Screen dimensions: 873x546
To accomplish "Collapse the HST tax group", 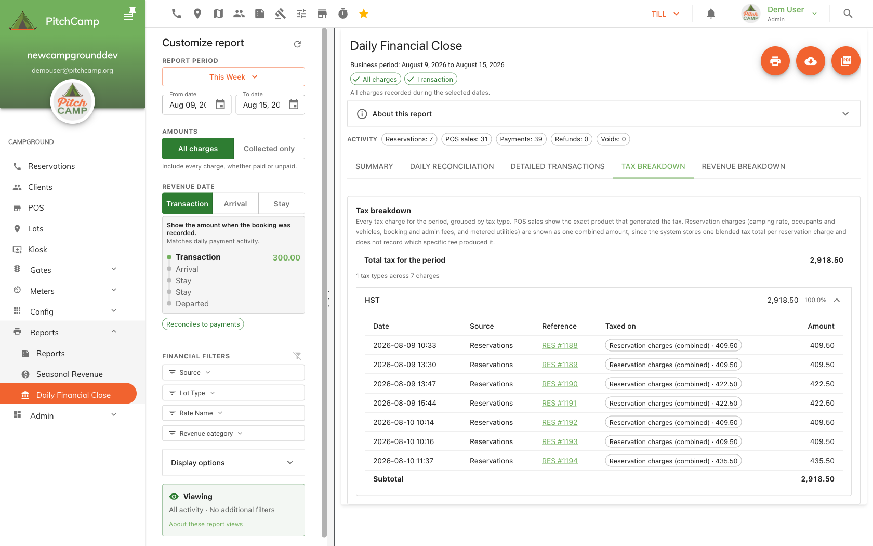I will click(x=603, y=300).
